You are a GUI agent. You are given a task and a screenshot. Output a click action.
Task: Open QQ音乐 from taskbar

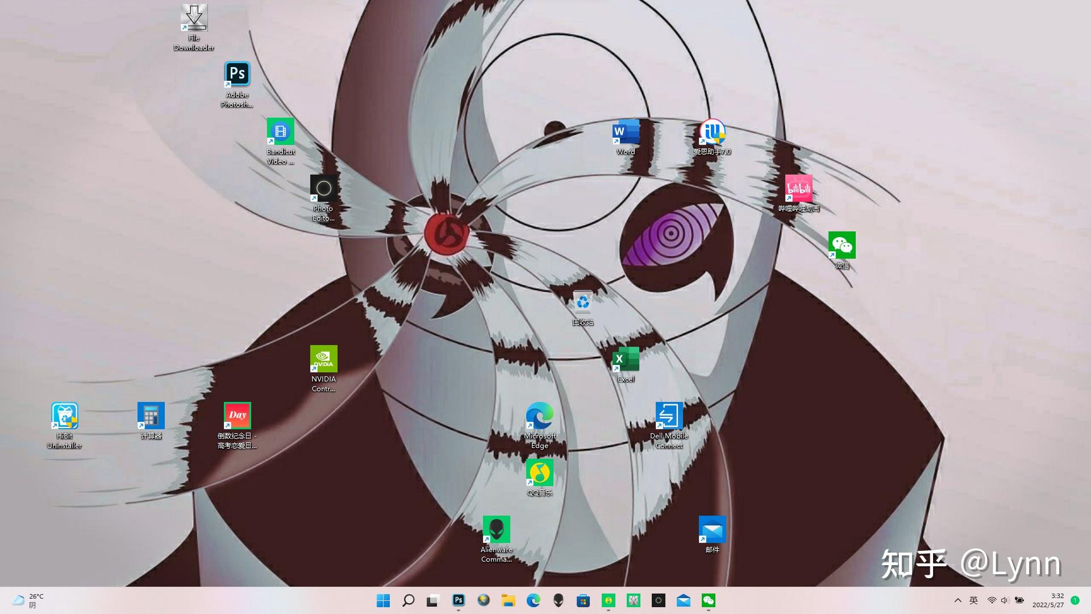coord(609,600)
